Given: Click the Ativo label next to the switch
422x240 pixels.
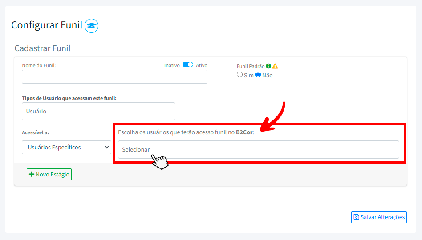Looking at the screenshot, I should [202, 65].
